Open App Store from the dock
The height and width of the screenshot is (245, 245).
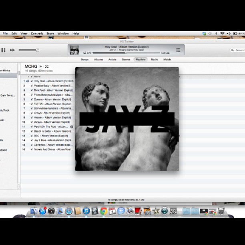tap(43, 211)
